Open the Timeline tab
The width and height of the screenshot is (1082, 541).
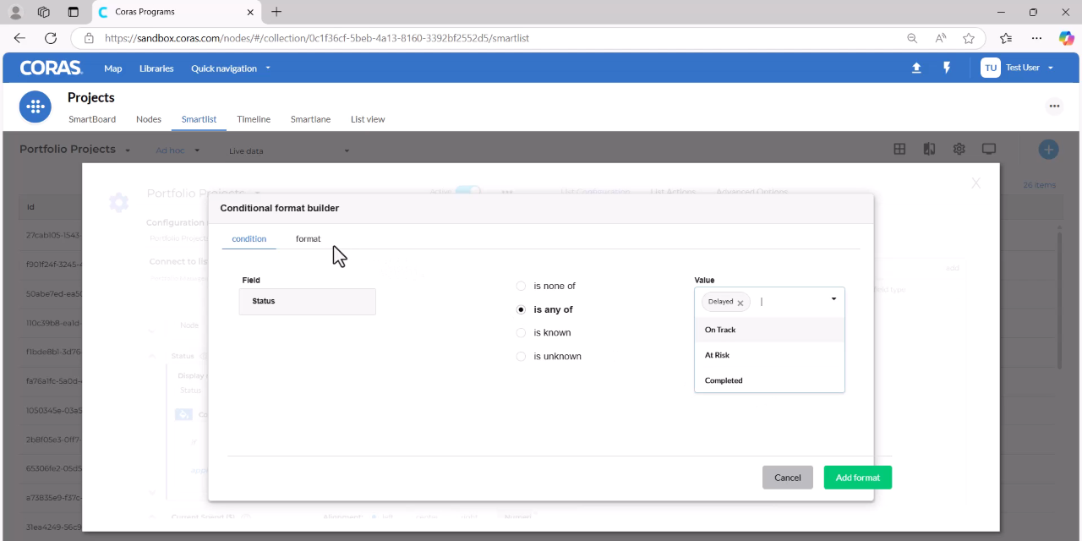tap(254, 119)
